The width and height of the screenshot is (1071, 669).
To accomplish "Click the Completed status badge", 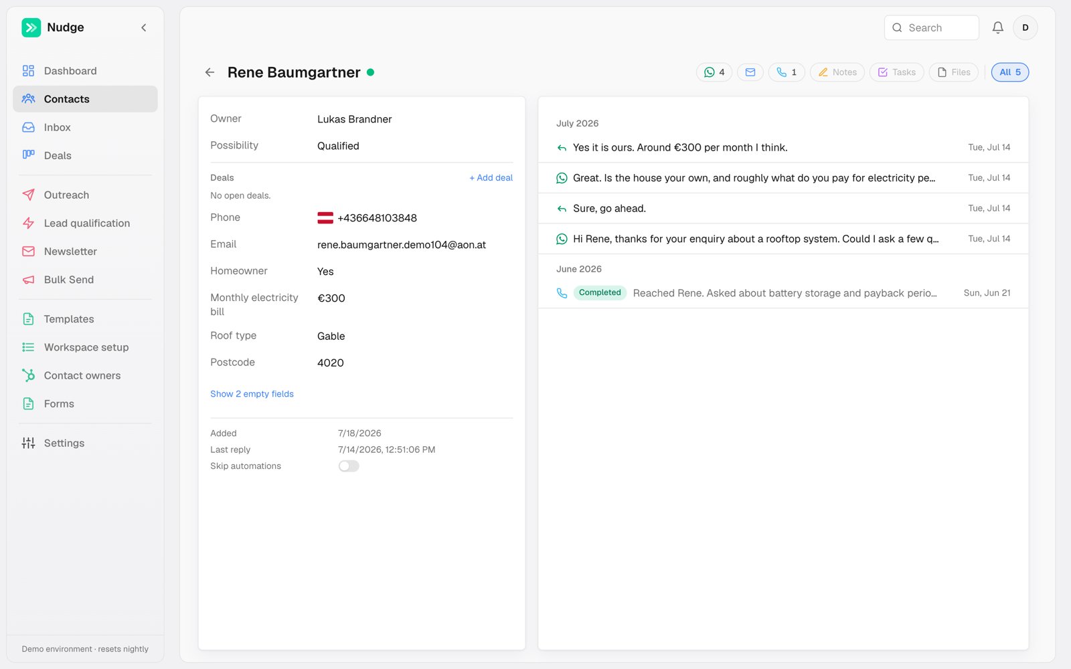I will [600, 293].
